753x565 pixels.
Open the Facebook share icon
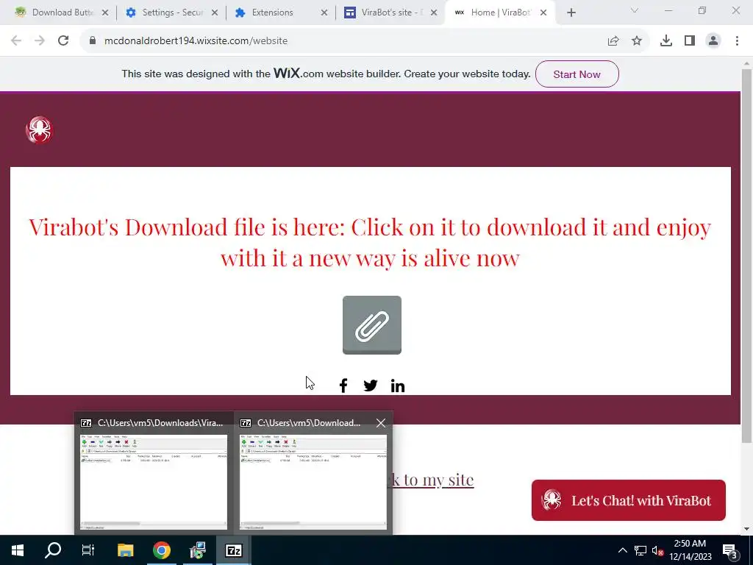pyautogui.click(x=343, y=385)
